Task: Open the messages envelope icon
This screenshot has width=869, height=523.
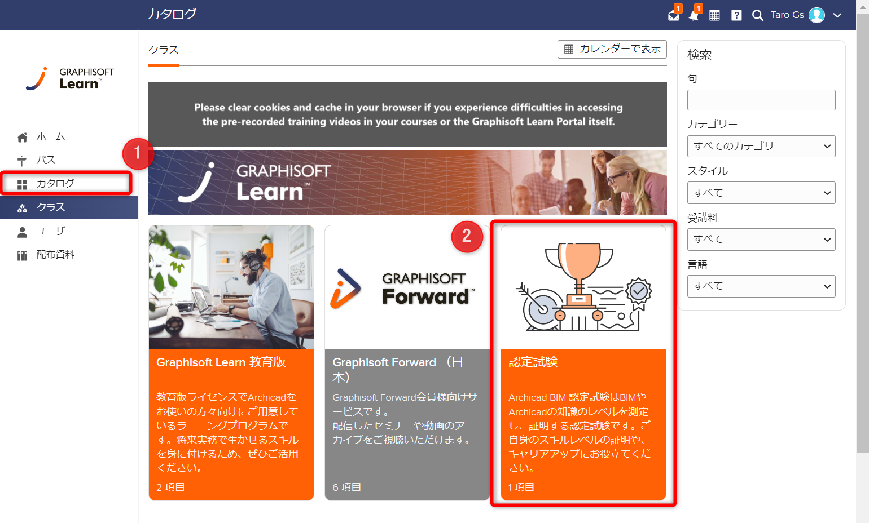Action: click(x=674, y=15)
